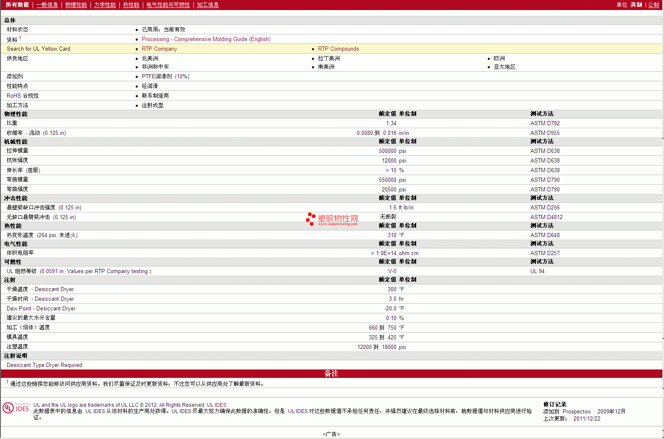The image size is (664, 439).
Task: Click the 广告 placeholder at page bottom
Action: pos(331,434)
